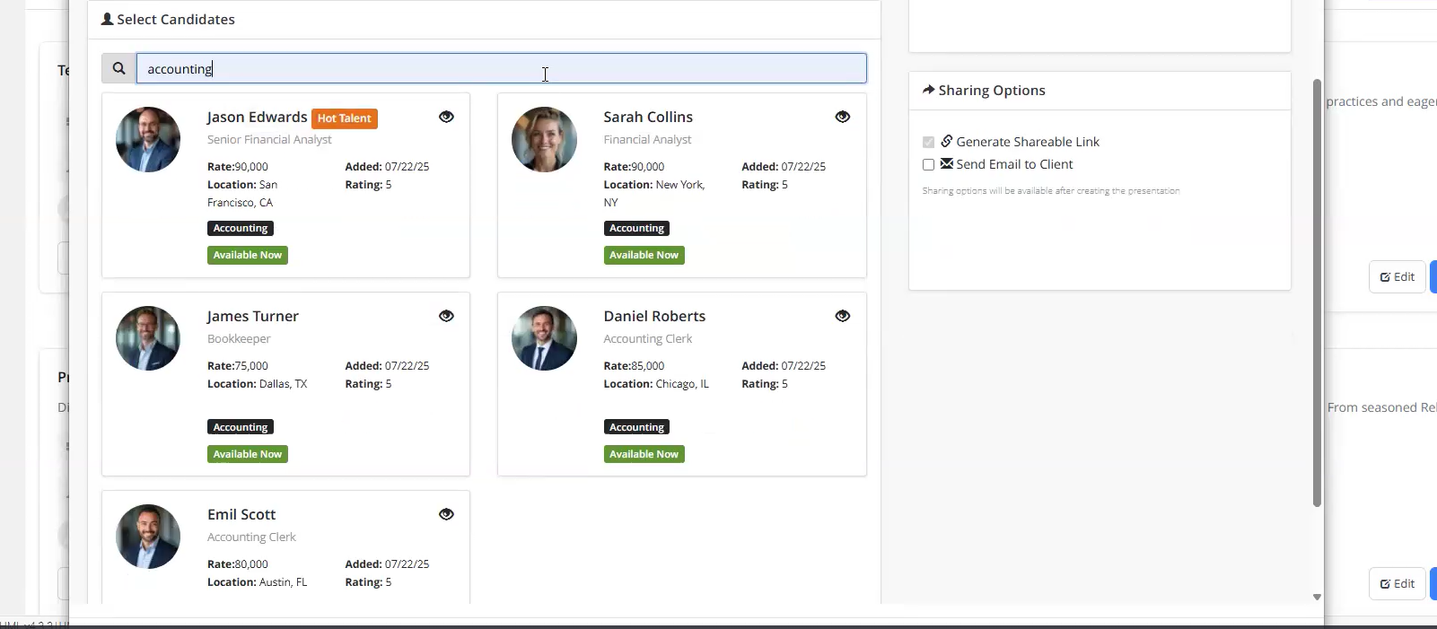1437x629 pixels.
Task: Toggle Generate Shareable Link checkbox
Action: tap(928, 142)
